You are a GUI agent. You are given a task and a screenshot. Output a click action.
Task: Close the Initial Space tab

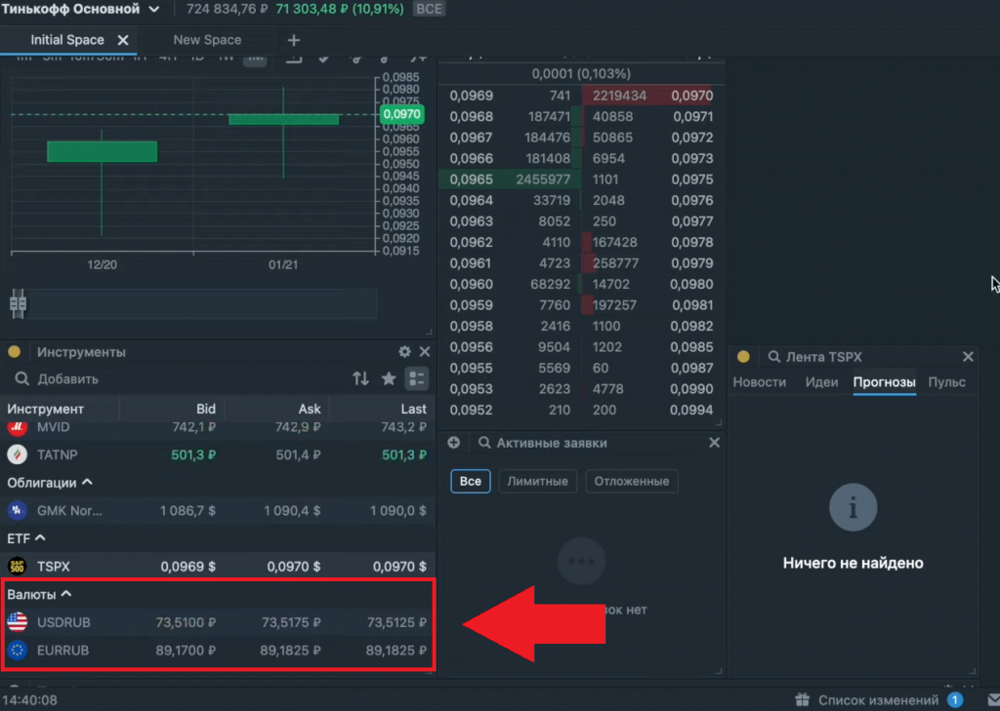tap(123, 40)
